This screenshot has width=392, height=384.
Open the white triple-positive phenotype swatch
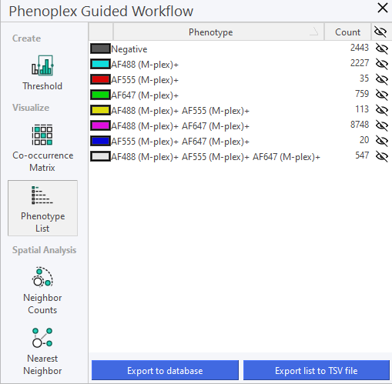[100, 156]
